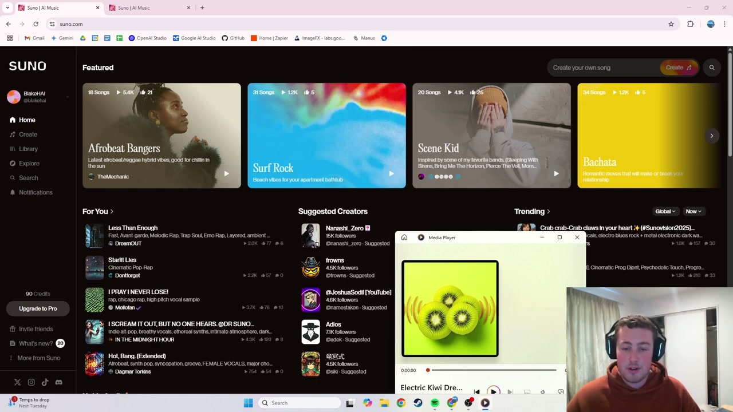The height and width of the screenshot is (412, 733).
Task: Open frowns creator avatar
Action: tap(310, 268)
